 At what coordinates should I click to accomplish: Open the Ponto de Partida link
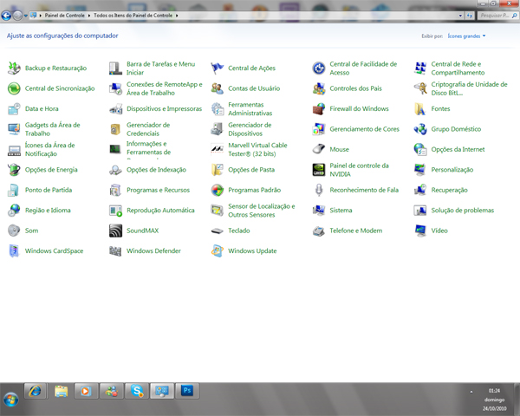click(49, 190)
